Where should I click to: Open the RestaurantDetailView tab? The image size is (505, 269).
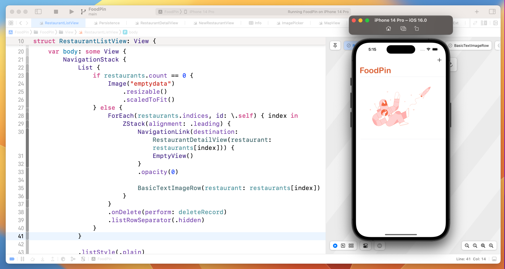click(x=159, y=23)
